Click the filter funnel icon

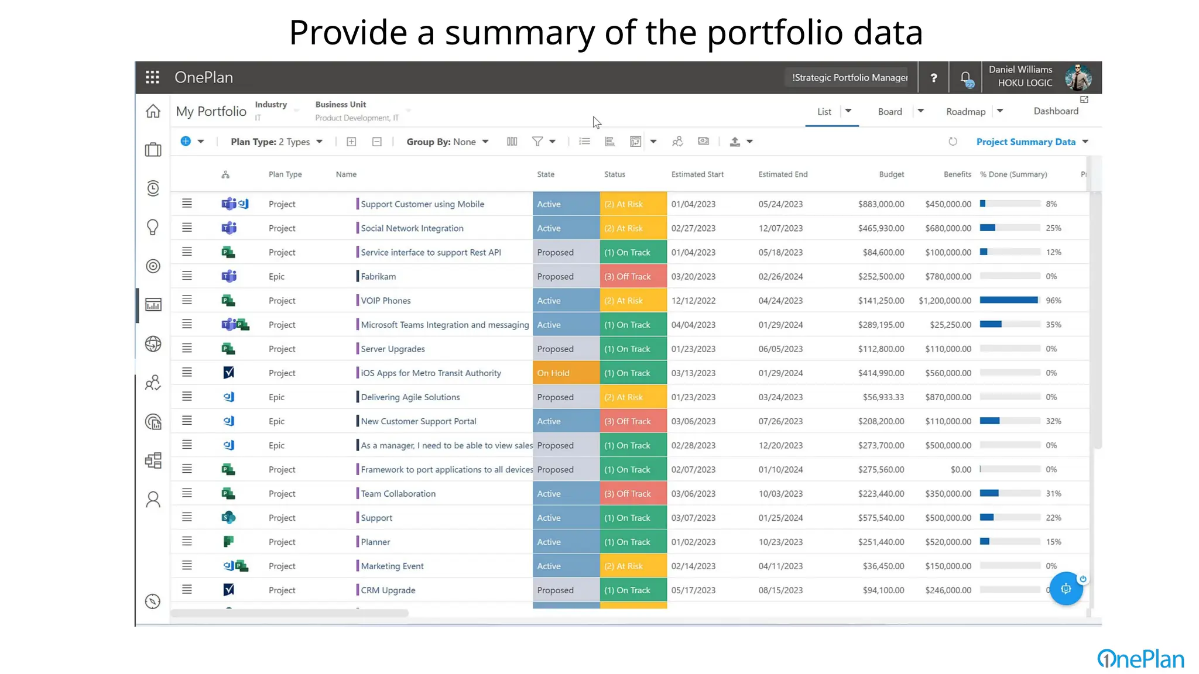tap(537, 142)
